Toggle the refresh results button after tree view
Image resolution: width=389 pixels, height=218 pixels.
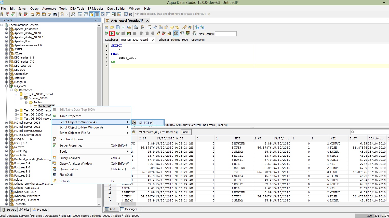click(187, 33)
